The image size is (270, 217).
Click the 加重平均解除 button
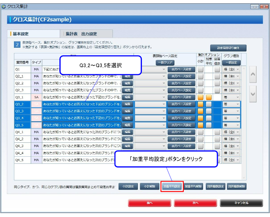click(193, 186)
